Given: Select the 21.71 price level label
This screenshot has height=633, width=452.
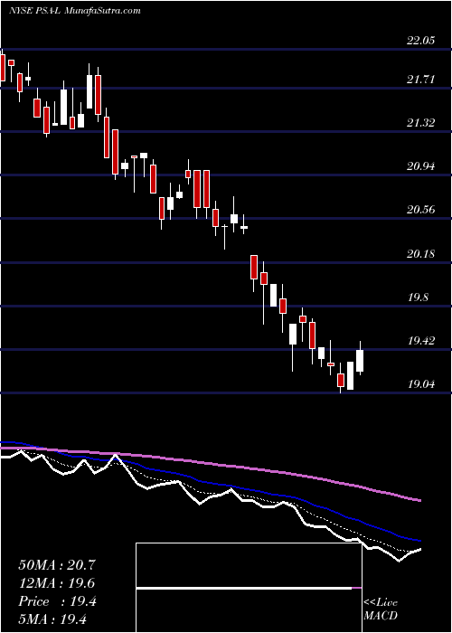Looking at the screenshot, I should (421, 80).
